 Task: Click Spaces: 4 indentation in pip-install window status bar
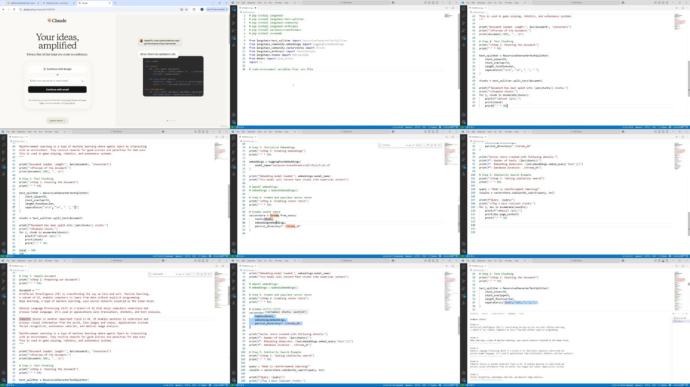pyautogui.click(x=409, y=127)
